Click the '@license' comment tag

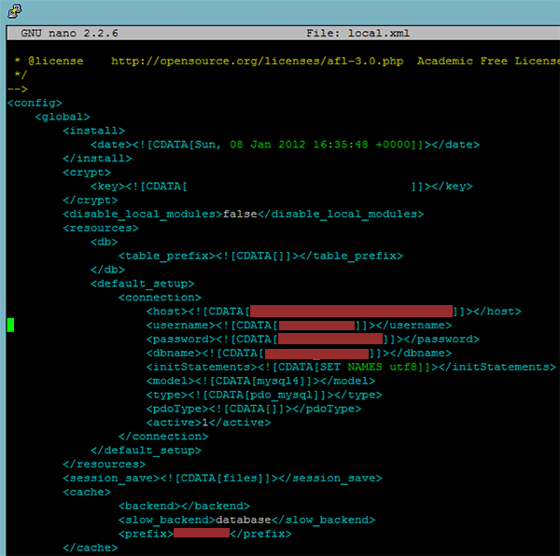point(56,61)
